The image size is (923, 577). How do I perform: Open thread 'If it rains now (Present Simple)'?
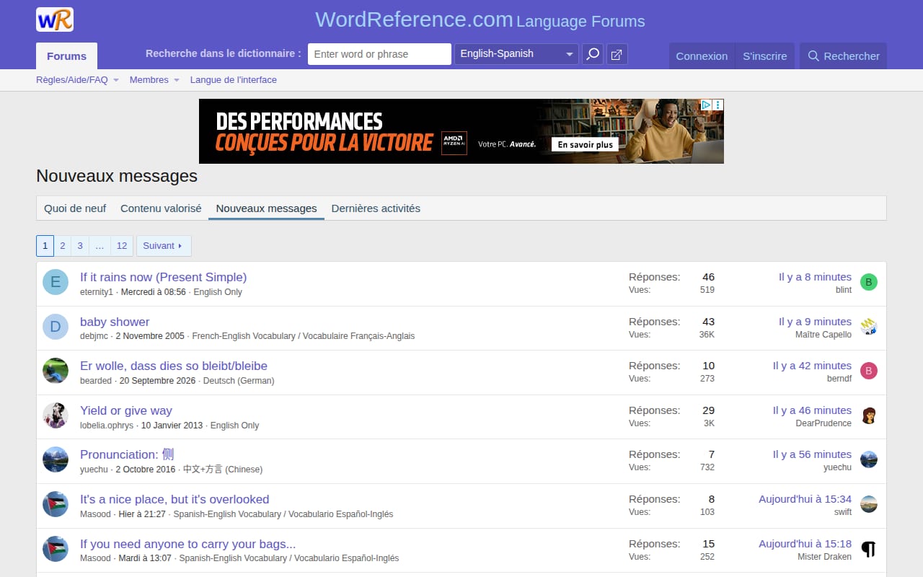click(163, 277)
